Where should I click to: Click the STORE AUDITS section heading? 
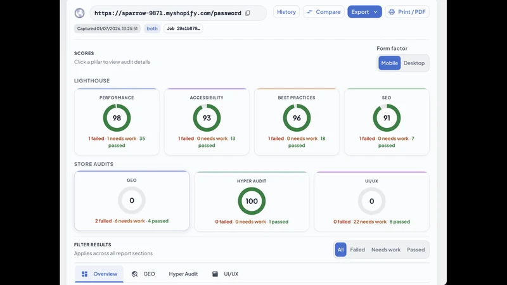click(x=94, y=164)
